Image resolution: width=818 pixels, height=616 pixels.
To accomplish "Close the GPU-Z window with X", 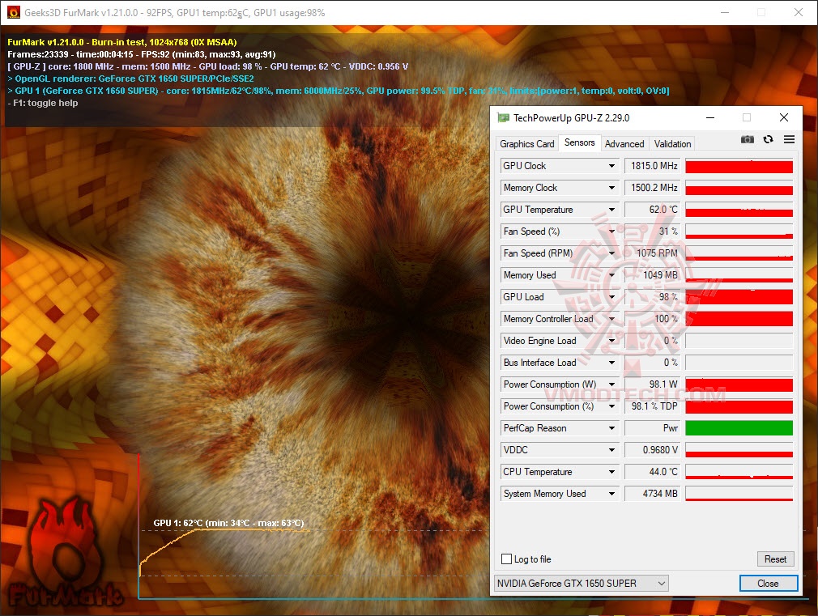I will point(783,118).
